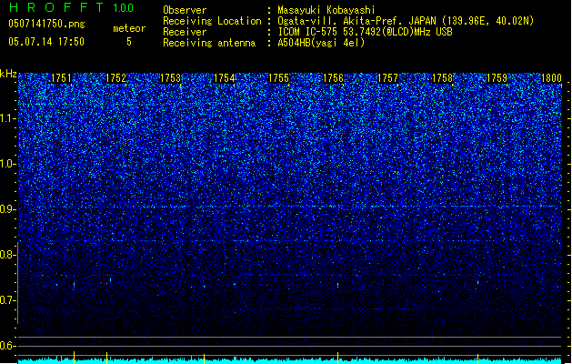
Task: Click the antenna value A504HB(yagi 4el)
Action: [321, 43]
